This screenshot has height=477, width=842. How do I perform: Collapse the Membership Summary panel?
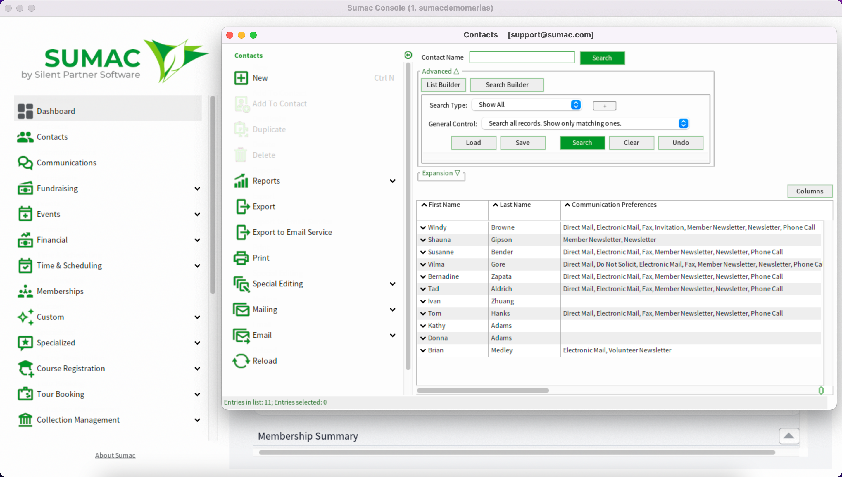789,436
